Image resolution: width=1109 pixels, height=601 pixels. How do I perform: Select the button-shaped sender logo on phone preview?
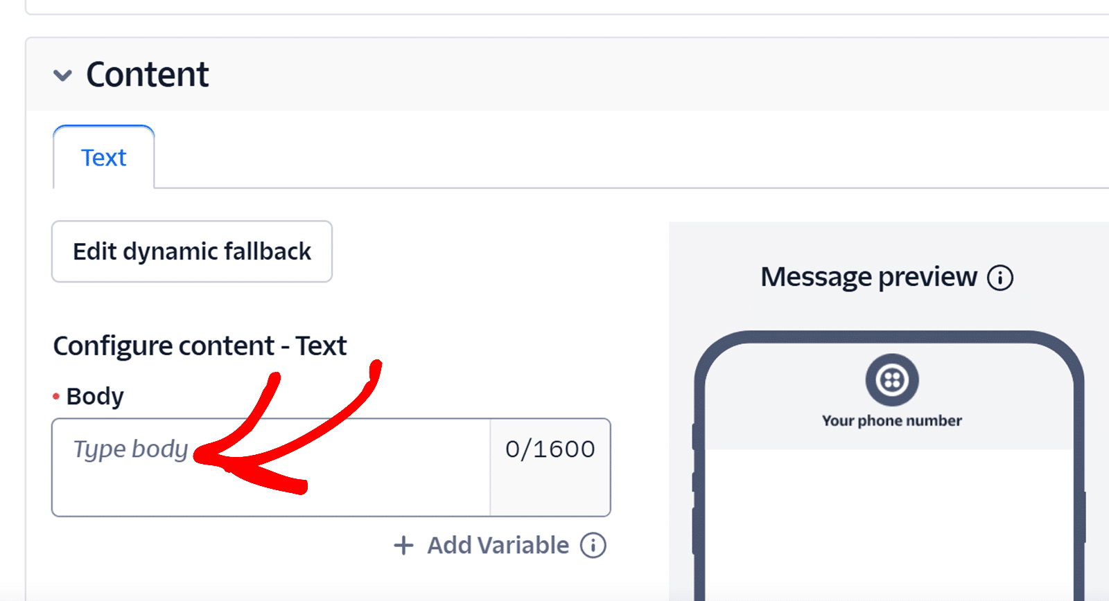pos(892,379)
